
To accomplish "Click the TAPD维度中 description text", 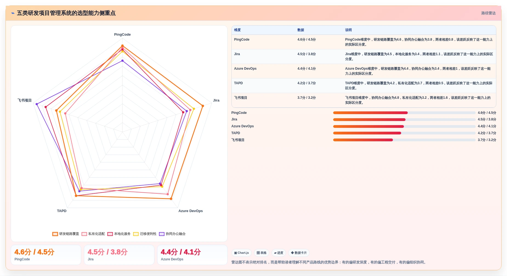I will point(419,86).
